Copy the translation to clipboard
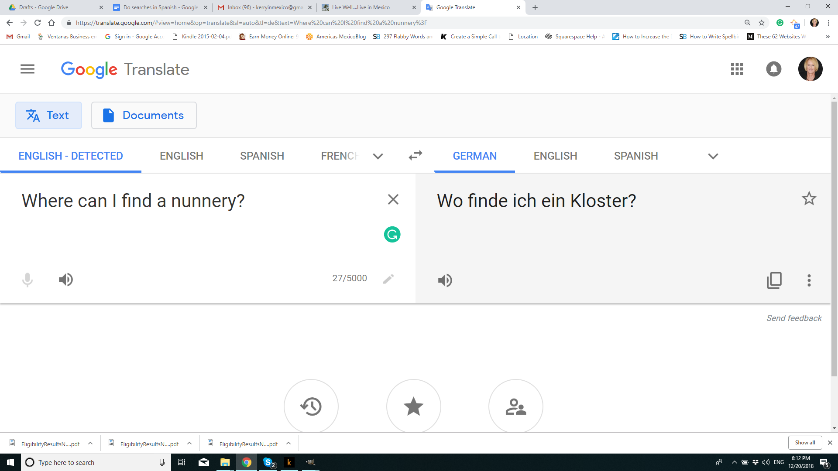The image size is (838, 471). [x=774, y=280]
